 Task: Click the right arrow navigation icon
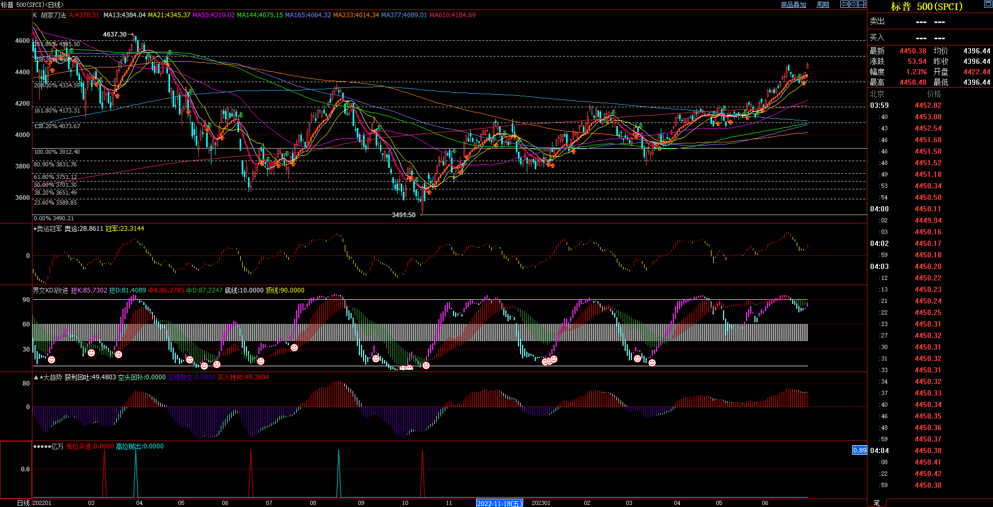(x=853, y=4)
